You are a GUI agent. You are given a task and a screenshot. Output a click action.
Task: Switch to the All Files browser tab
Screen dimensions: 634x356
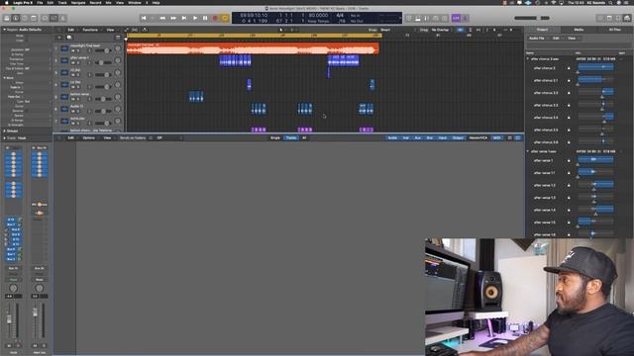pyautogui.click(x=614, y=30)
